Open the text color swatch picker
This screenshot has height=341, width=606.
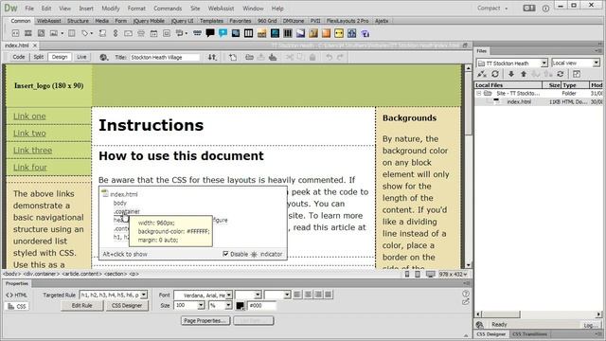click(240, 306)
